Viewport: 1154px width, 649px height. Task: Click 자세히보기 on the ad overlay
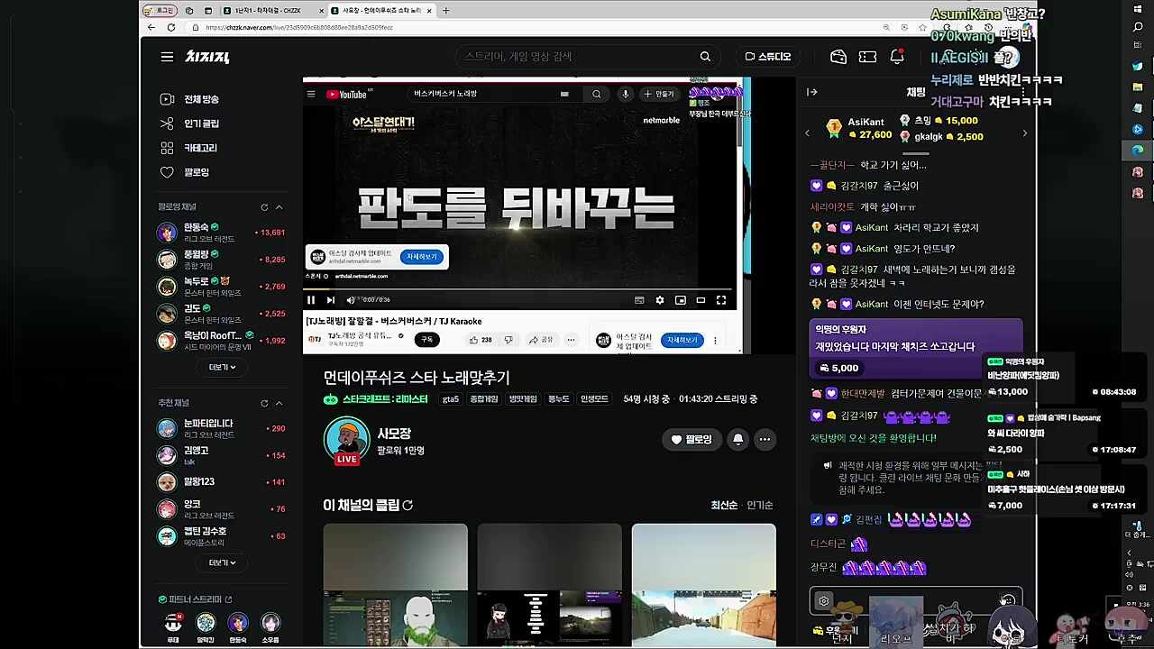(x=421, y=257)
